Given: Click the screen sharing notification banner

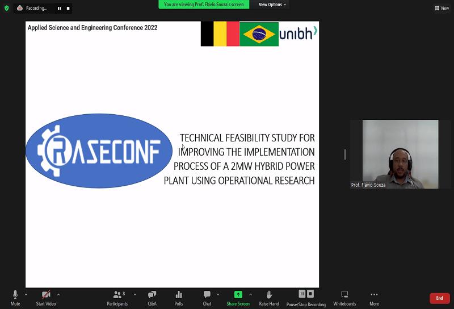Looking at the screenshot, I should tap(204, 5).
